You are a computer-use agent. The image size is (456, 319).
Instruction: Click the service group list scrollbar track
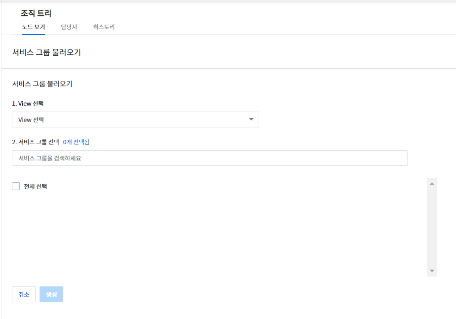432,227
